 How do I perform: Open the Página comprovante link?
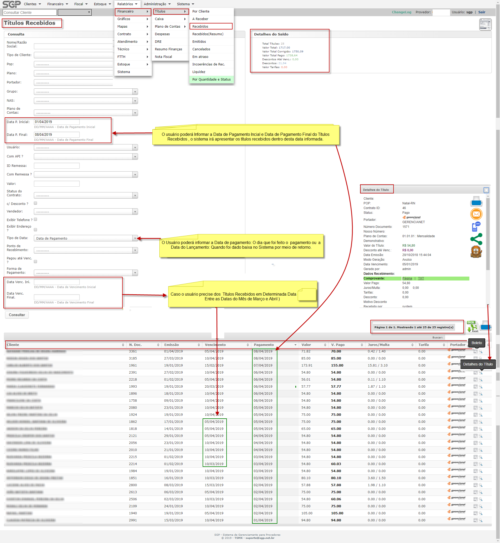[x=407, y=278]
